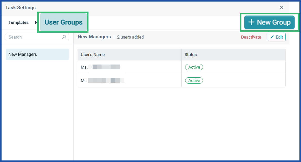Click the plus icon in New Group button
Image resolution: width=301 pixels, height=162 pixels.
tap(251, 23)
